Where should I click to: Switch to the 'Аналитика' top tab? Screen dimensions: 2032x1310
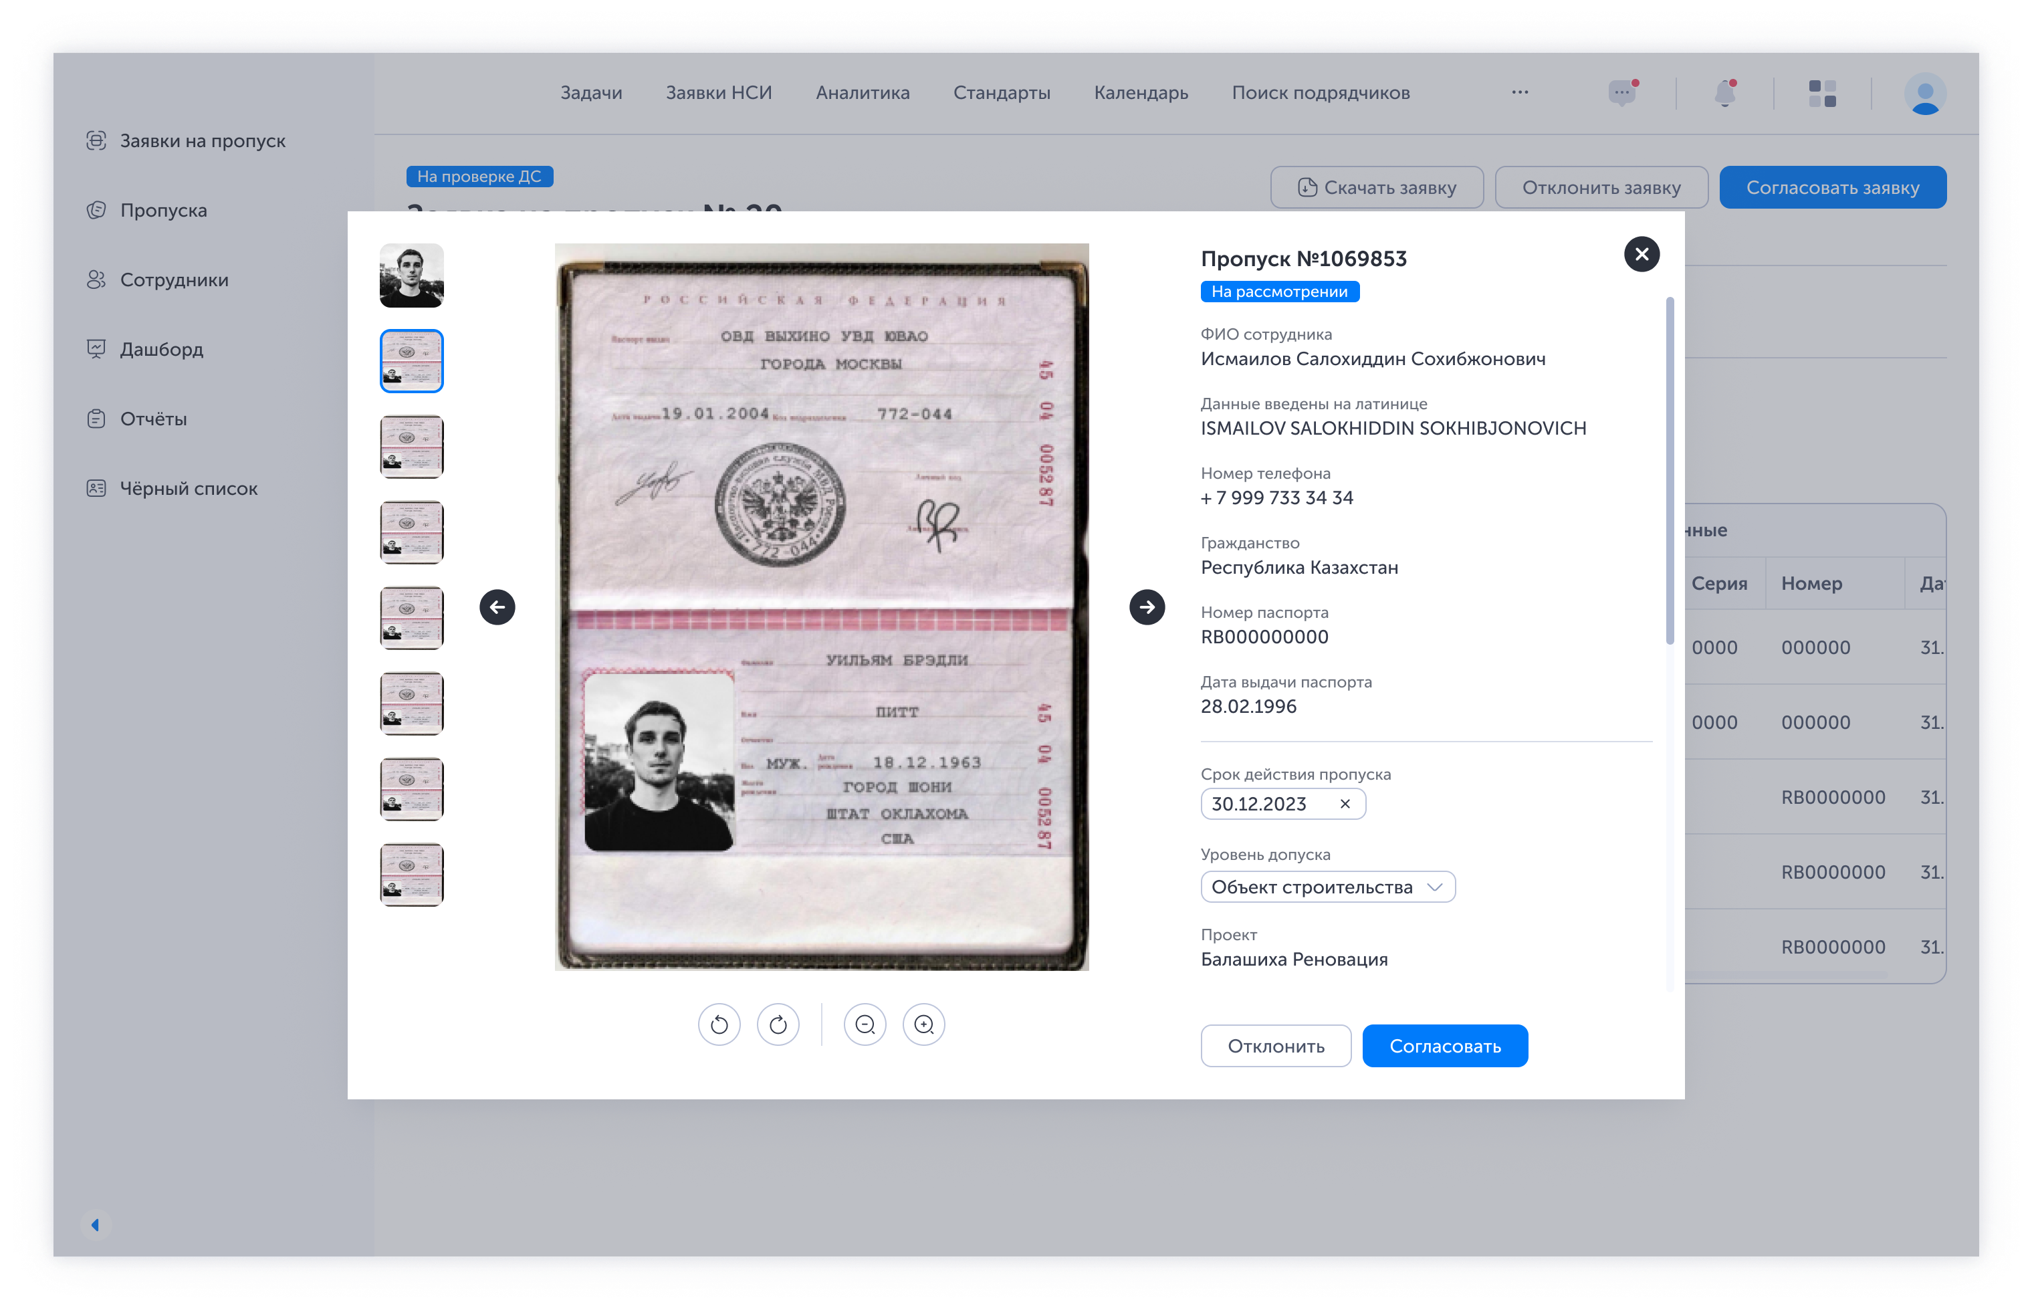pyautogui.click(x=863, y=93)
